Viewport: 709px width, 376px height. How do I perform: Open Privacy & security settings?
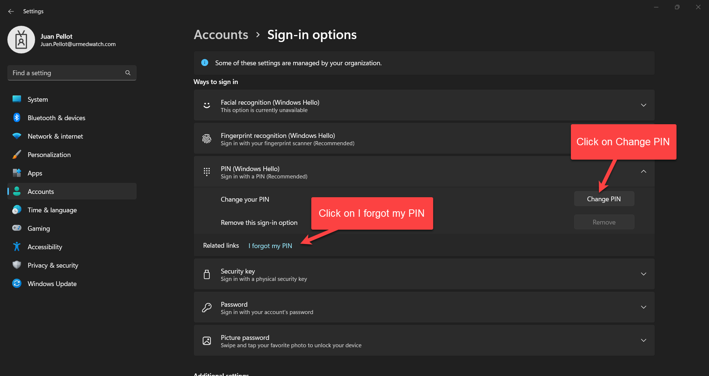click(x=53, y=265)
